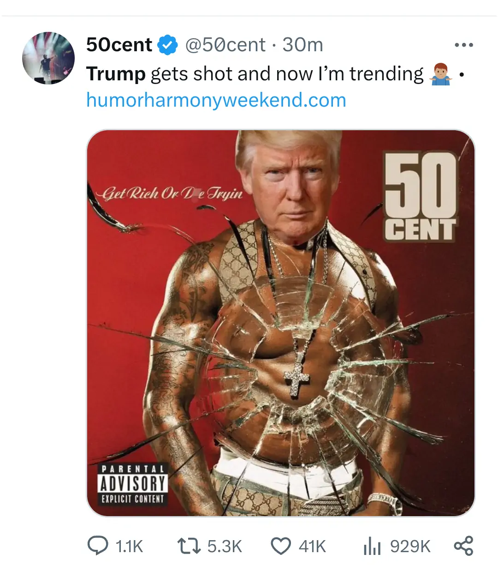This screenshot has width=498, height=566.
Task: Like the tweet with the heart icon
Action: [280, 546]
